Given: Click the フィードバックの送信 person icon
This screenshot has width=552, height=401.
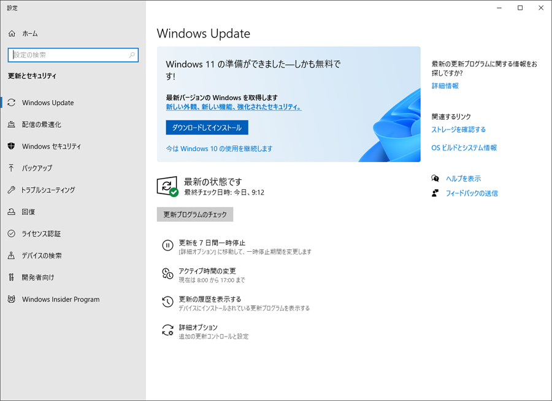Looking at the screenshot, I should click(x=435, y=193).
